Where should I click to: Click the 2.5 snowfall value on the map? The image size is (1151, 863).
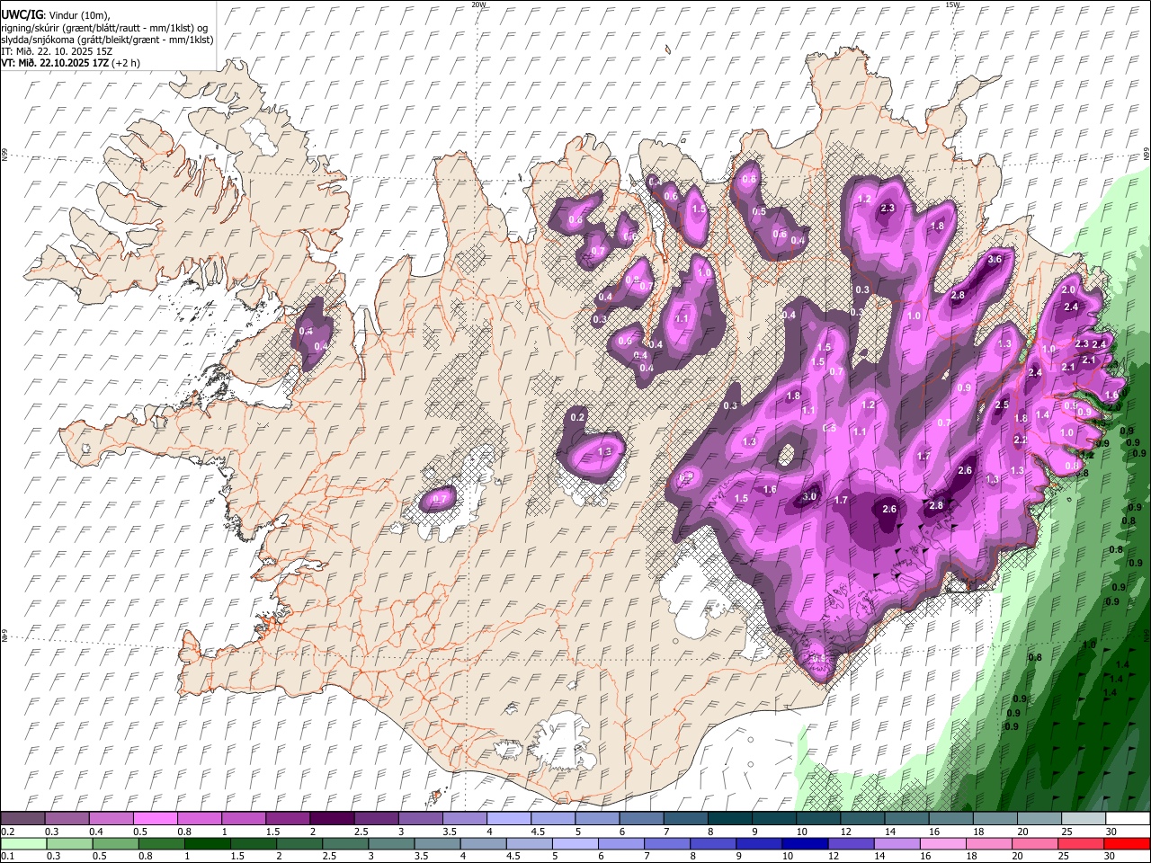click(1003, 405)
